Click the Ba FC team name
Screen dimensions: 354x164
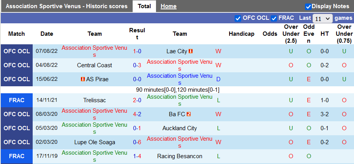(177, 114)
